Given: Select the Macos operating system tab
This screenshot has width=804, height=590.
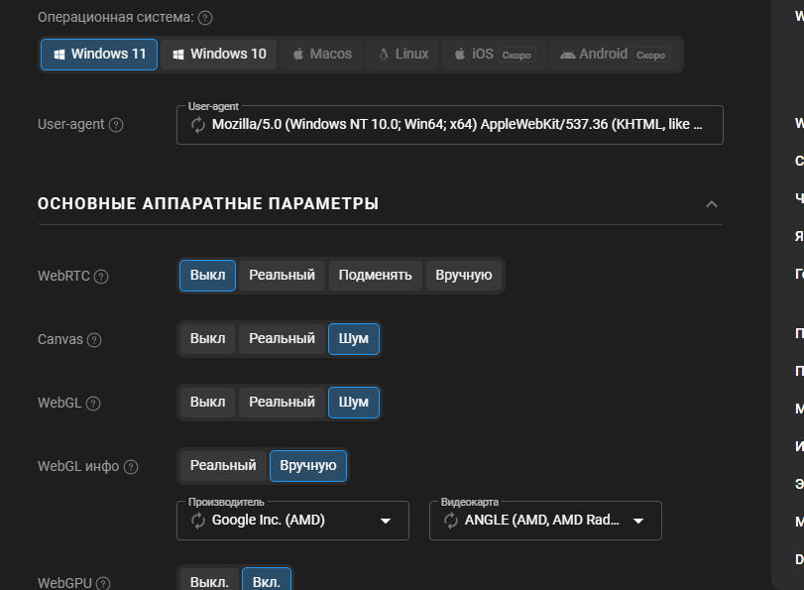Looking at the screenshot, I should click(x=321, y=54).
